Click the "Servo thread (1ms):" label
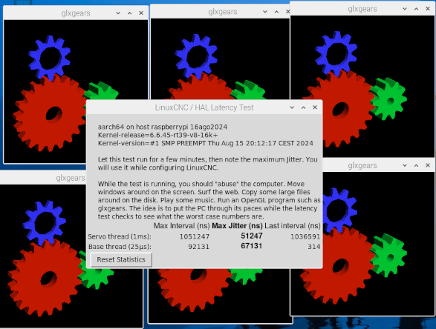This screenshot has height=329, width=436. click(120, 236)
